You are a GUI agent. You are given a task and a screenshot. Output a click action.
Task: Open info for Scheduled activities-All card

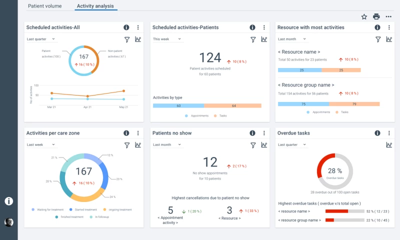pos(126,27)
